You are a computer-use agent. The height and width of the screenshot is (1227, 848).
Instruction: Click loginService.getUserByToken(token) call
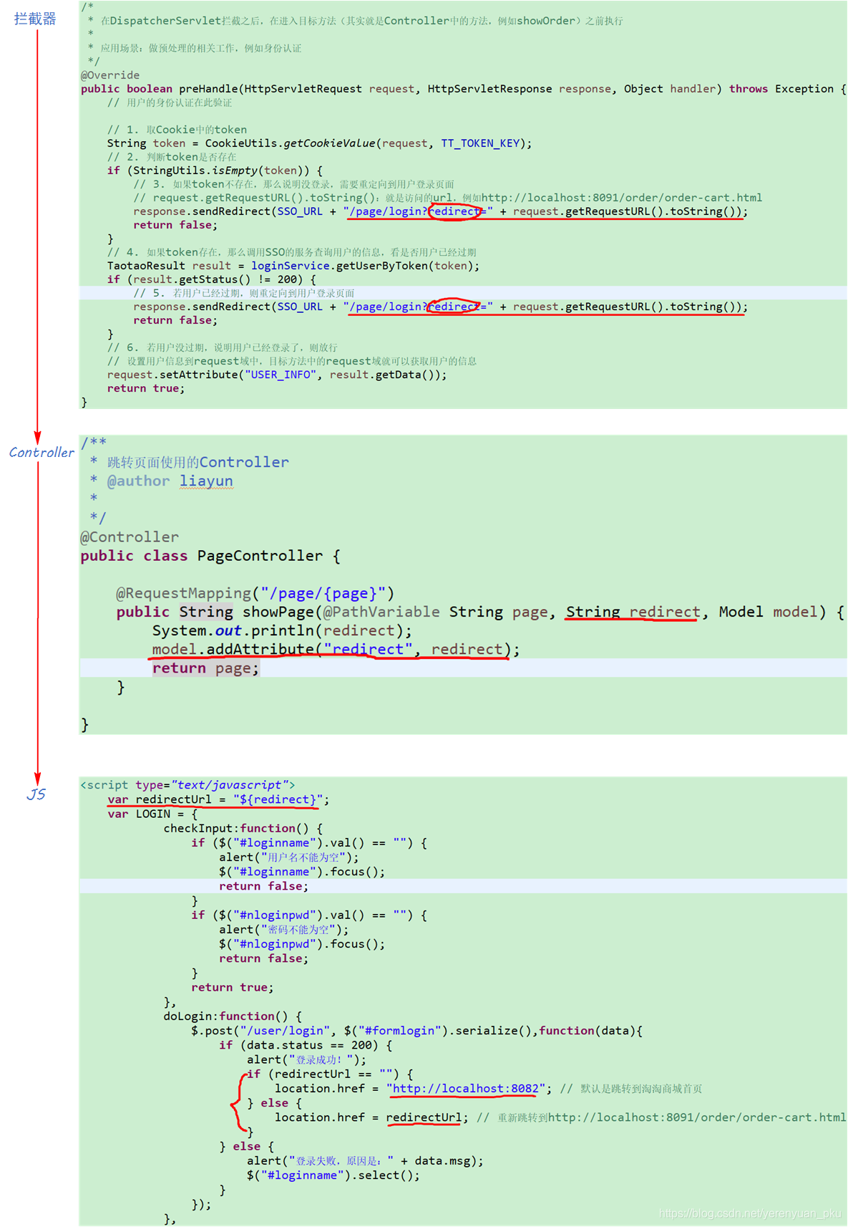point(363,266)
